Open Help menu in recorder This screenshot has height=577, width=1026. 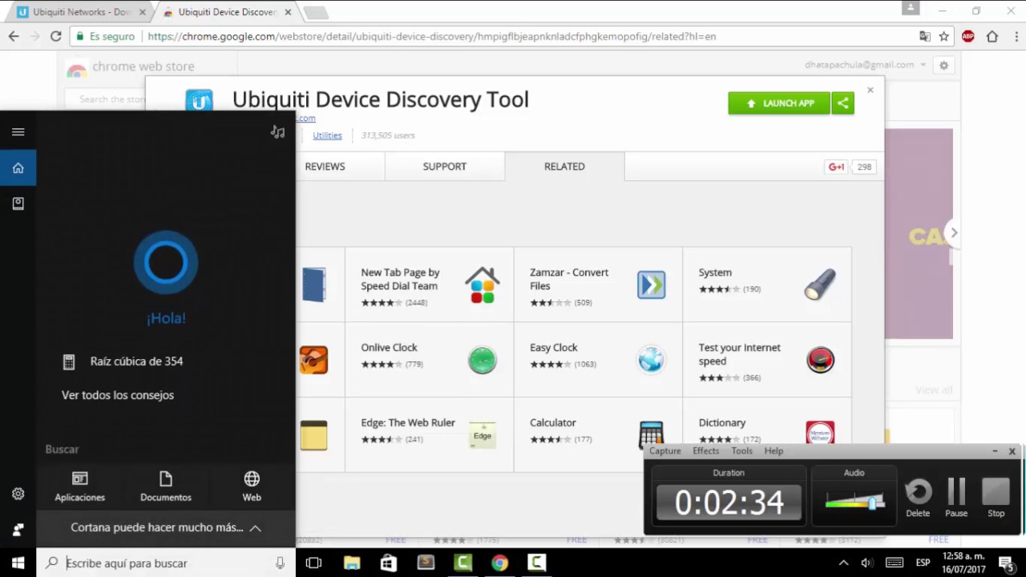pos(774,451)
